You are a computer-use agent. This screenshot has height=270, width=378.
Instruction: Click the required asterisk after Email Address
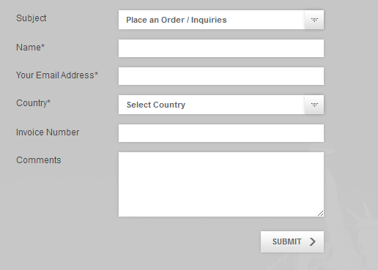pyautogui.click(x=96, y=73)
